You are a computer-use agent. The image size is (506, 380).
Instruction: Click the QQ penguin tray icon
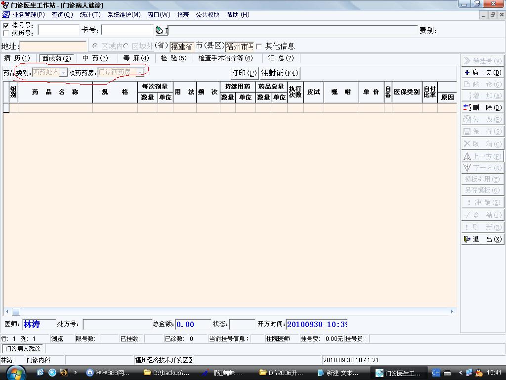(479, 373)
